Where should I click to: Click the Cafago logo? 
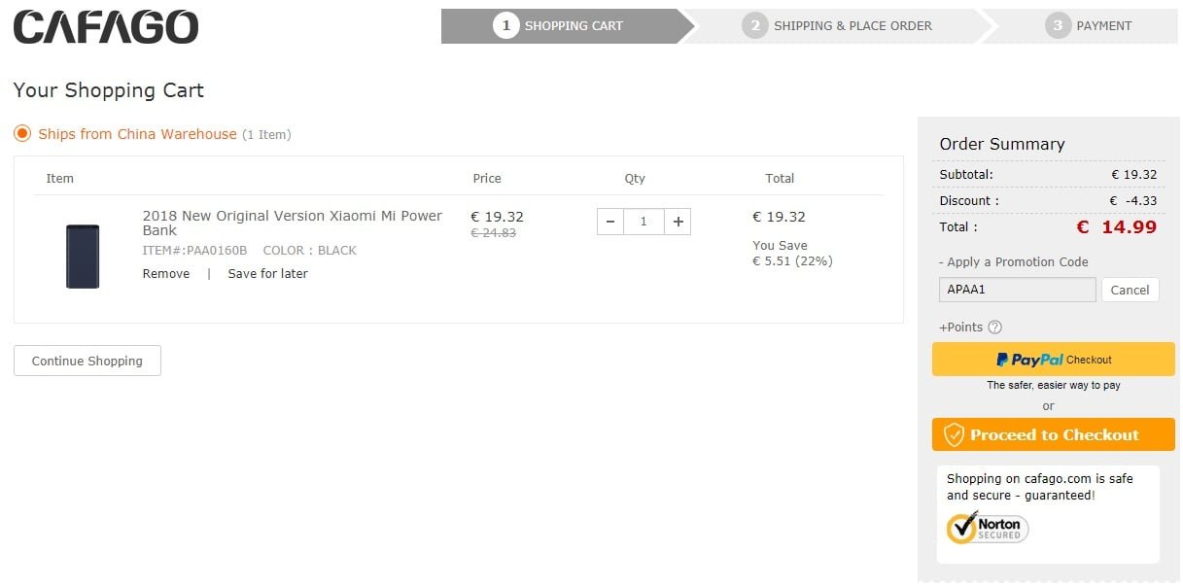pos(105,27)
